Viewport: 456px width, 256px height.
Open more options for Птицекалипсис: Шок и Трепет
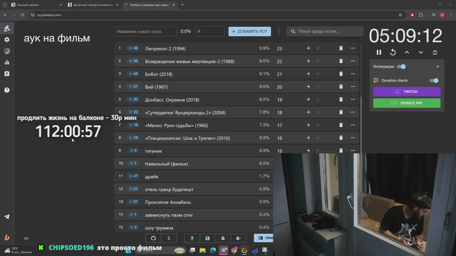353,138
